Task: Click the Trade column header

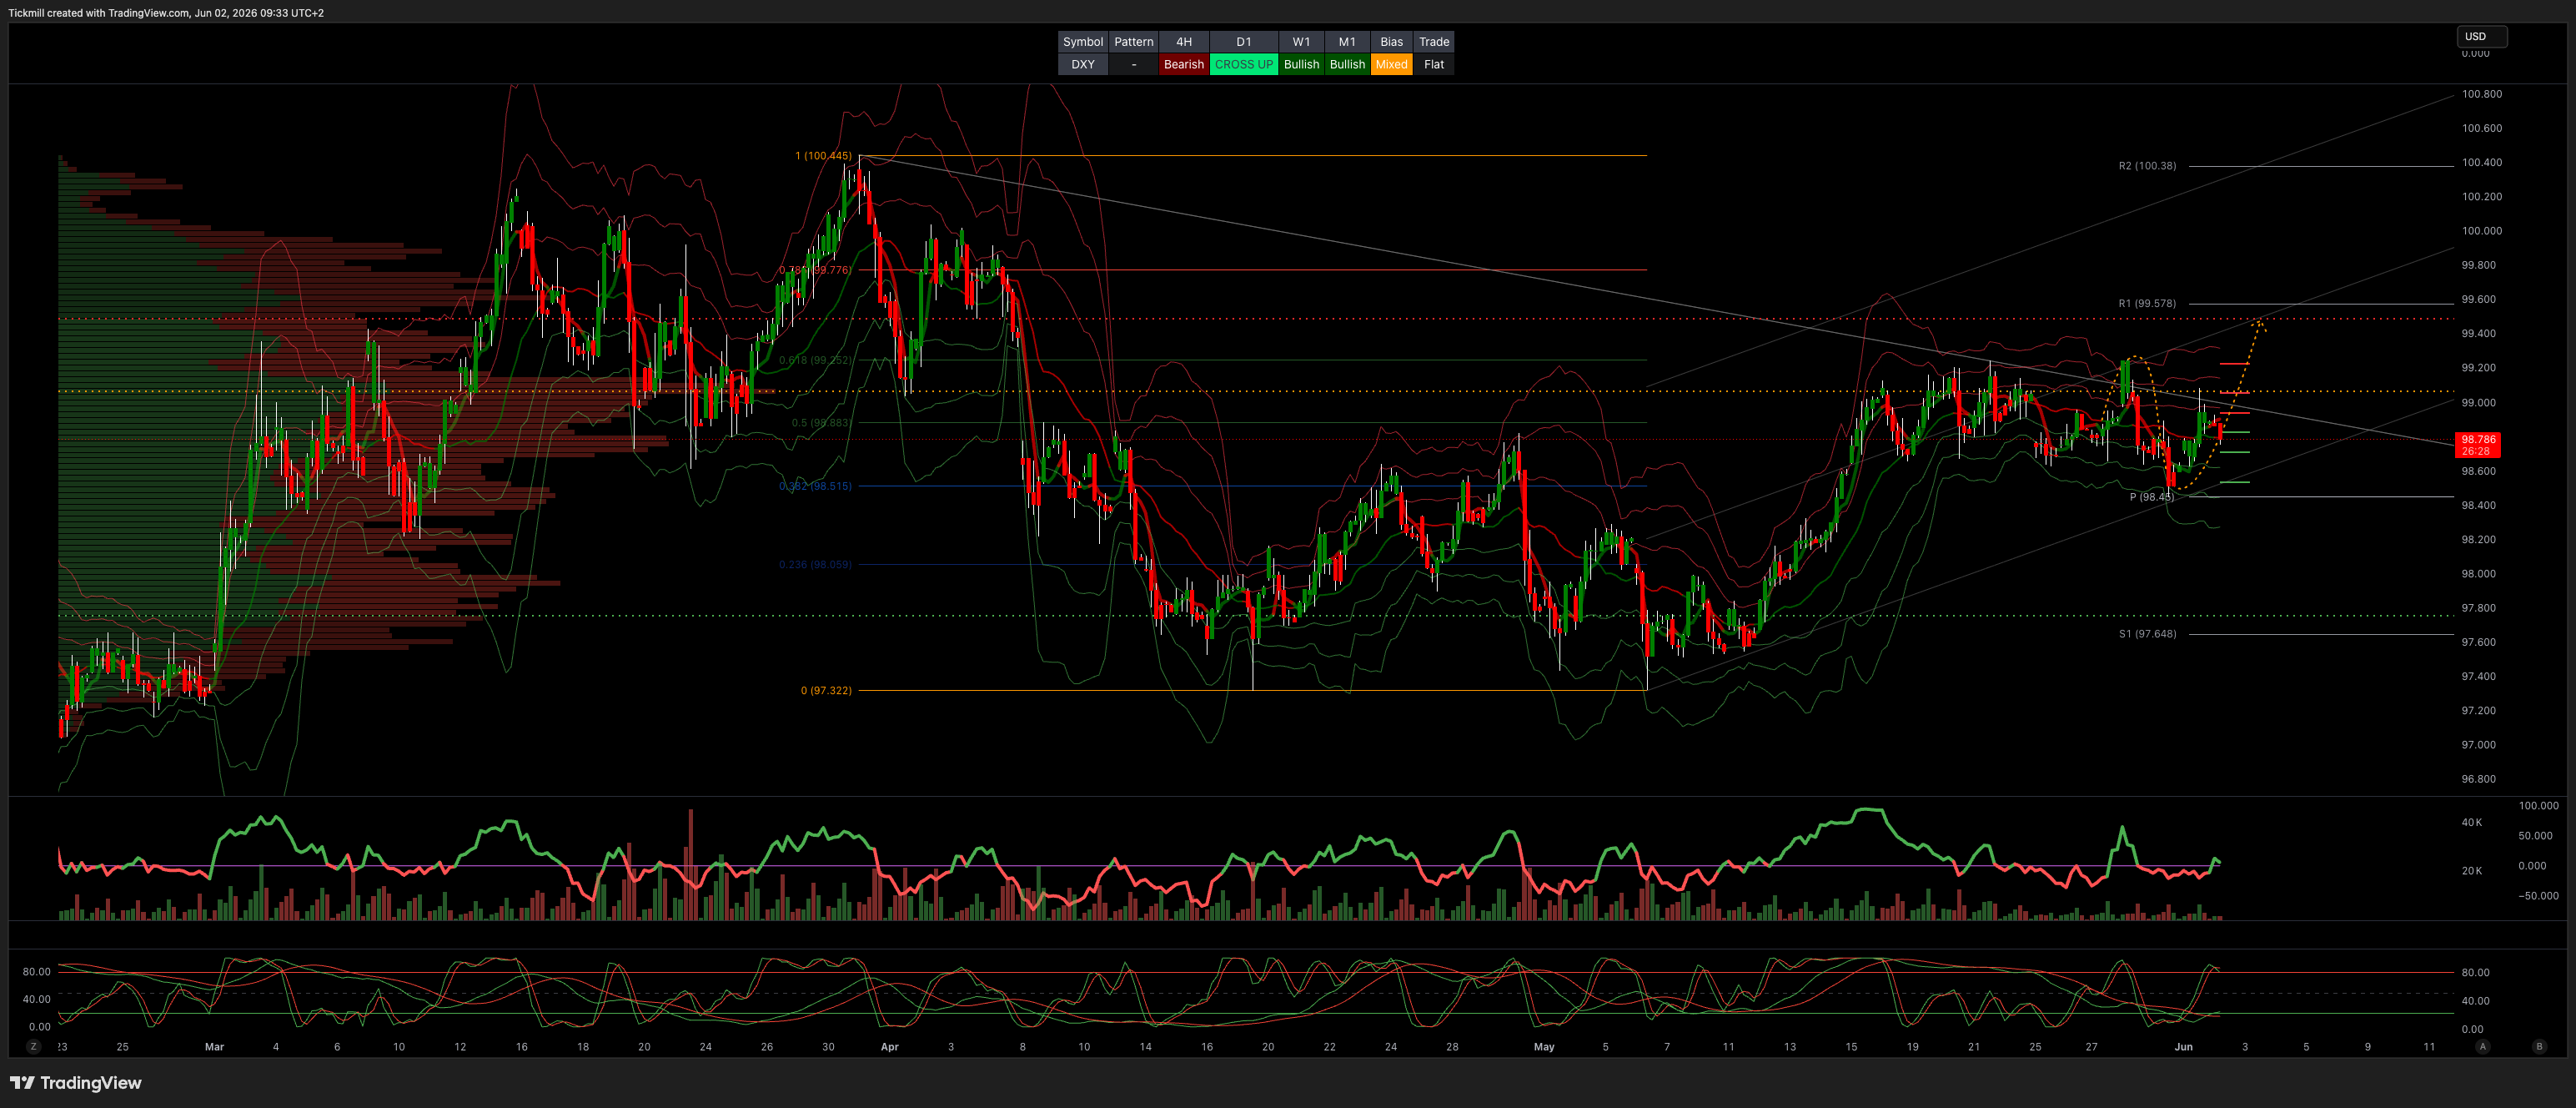Action: (x=1434, y=42)
